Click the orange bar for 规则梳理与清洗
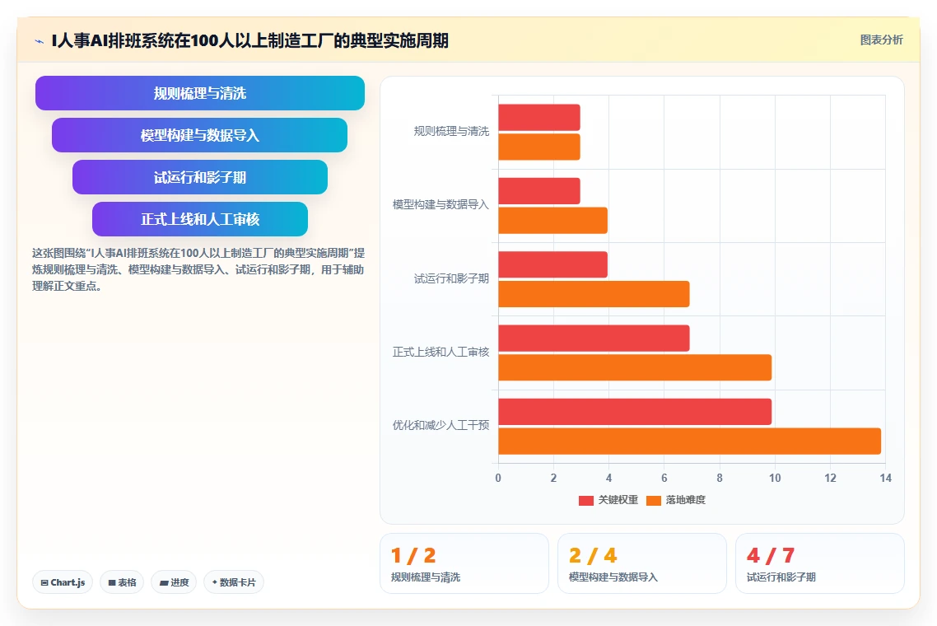Image resolution: width=937 pixels, height=626 pixels. click(539, 147)
